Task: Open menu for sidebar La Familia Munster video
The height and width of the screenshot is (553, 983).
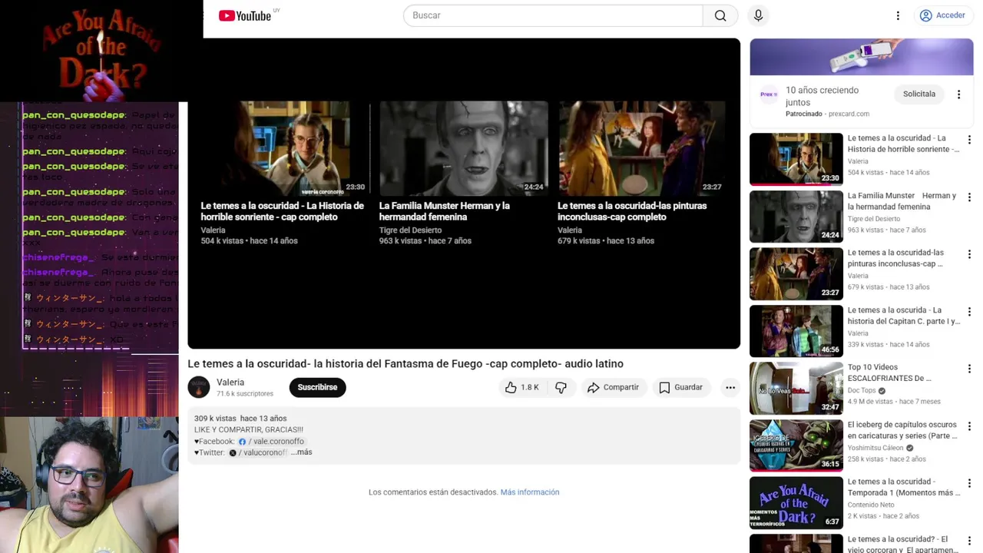Action: (x=969, y=197)
